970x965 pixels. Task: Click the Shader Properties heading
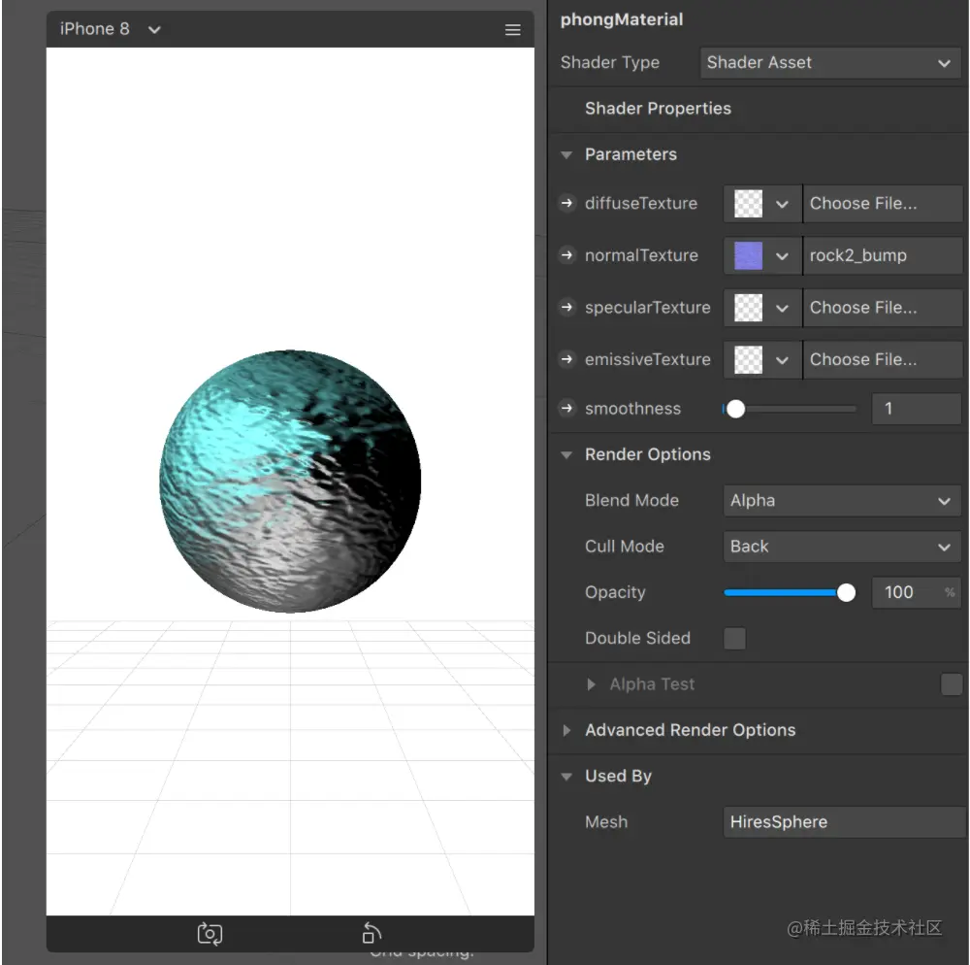pos(658,109)
